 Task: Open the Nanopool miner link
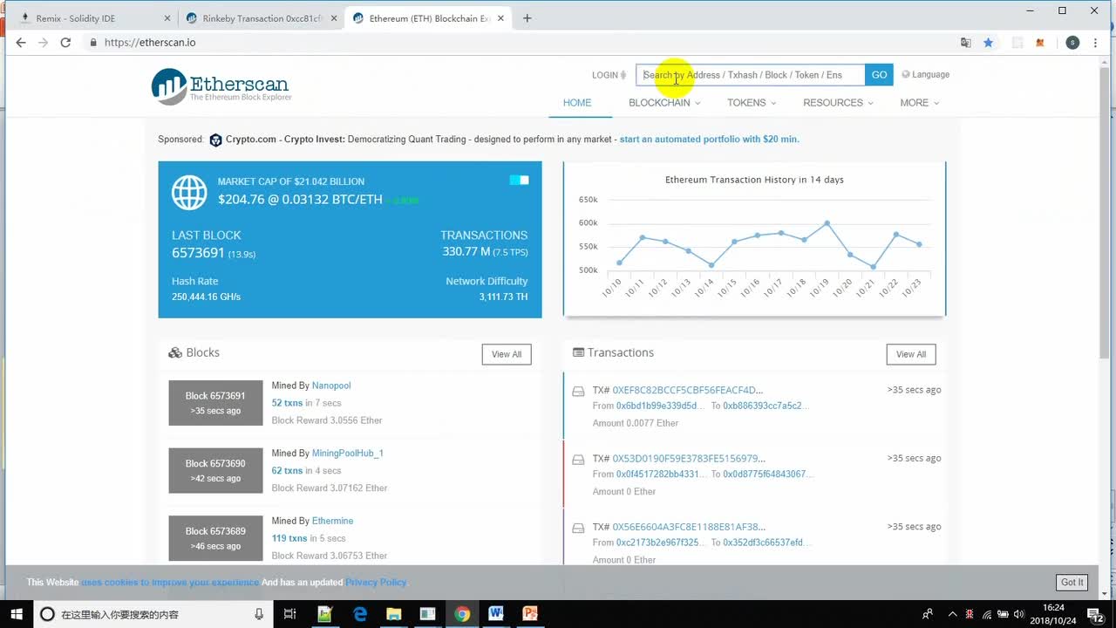(x=331, y=386)
